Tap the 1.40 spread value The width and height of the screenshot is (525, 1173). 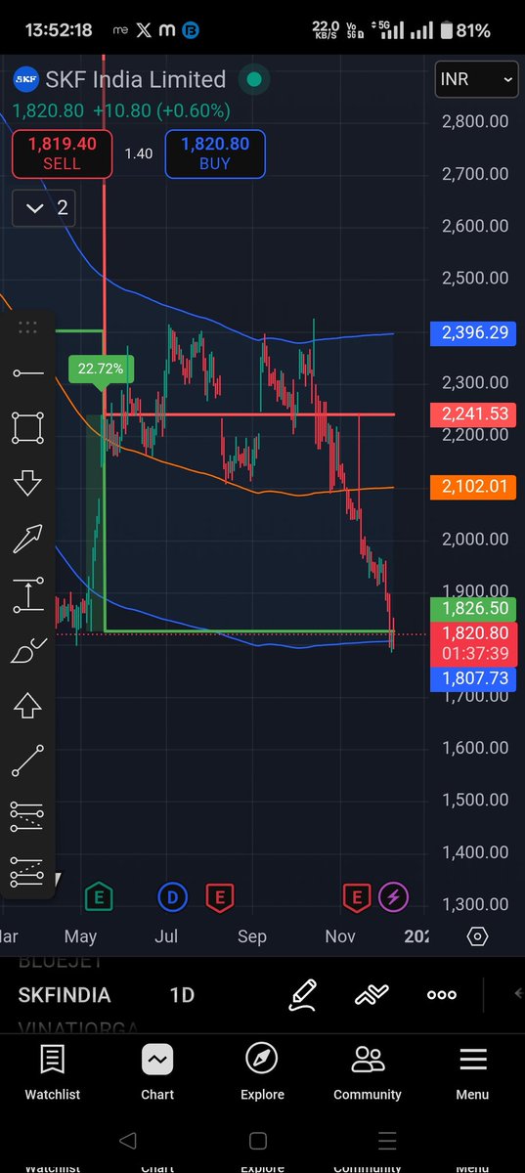(x=139, y=154)
